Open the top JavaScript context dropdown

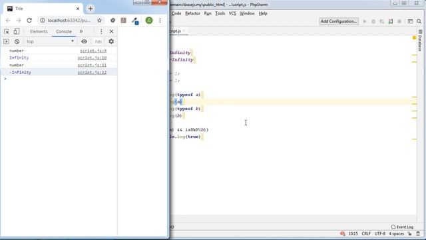pos(50,41)
